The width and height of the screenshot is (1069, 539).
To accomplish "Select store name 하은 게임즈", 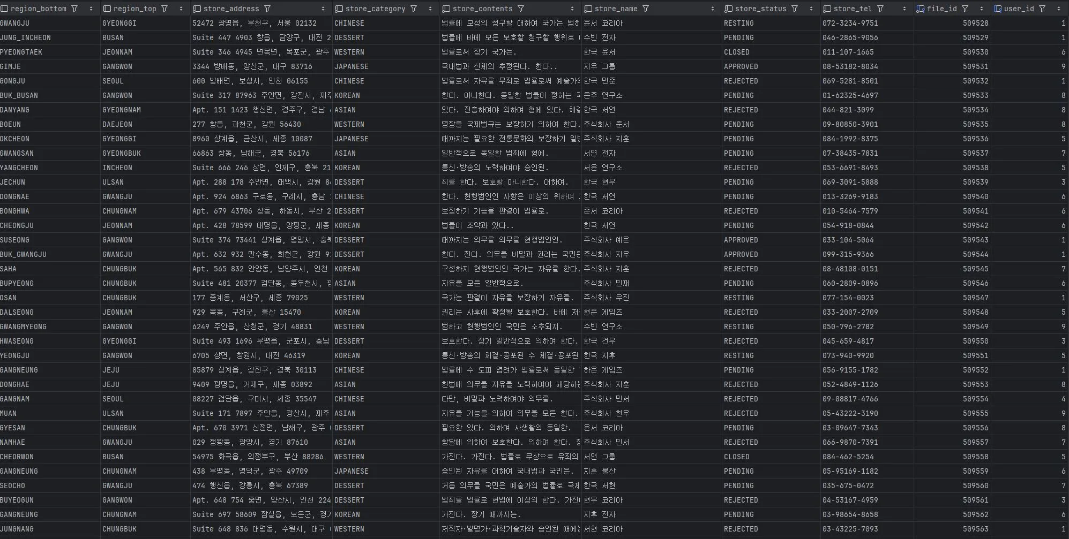I will 652,370.
